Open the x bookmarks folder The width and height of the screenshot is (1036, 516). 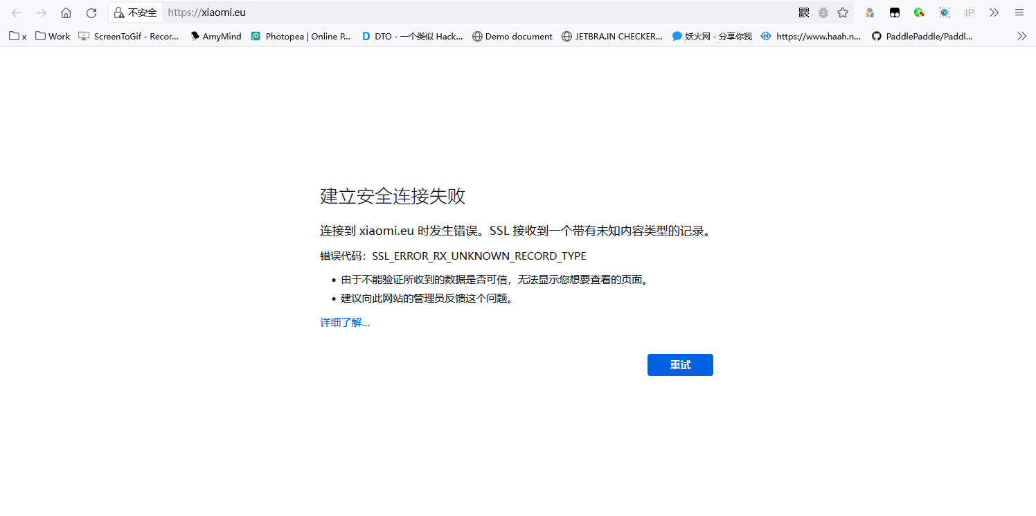[17, 36]
